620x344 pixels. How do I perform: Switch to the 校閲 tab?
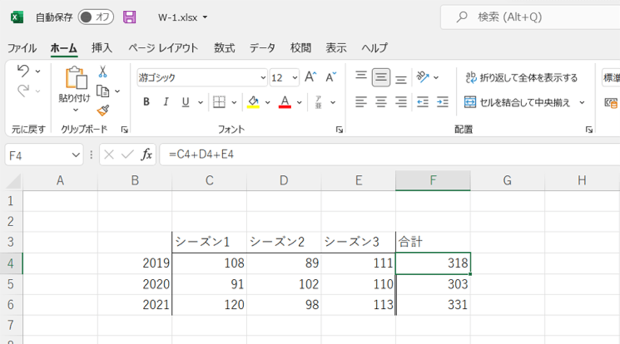pos(300,48)
